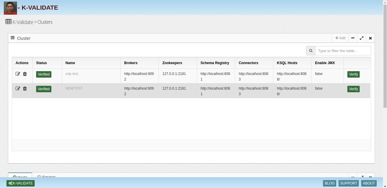
Task: Collapse the Cluster panel with minus icon
Action: coord(353,38)
